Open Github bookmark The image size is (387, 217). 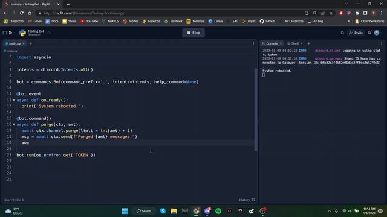[267, 22]
